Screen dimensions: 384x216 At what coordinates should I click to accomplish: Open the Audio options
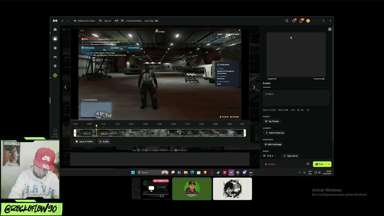coord(104,142)
